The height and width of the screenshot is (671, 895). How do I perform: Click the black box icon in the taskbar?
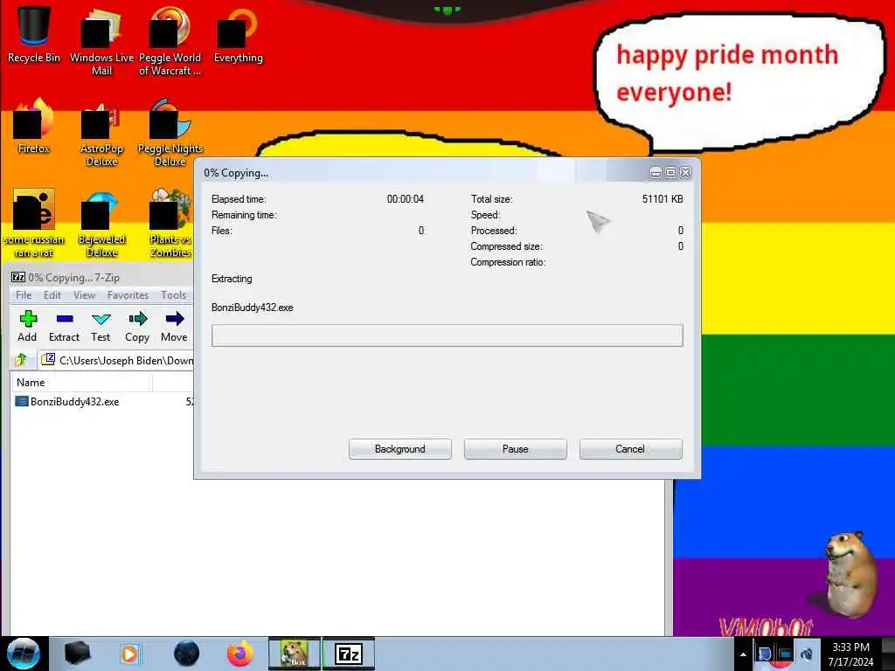point(78,654)
